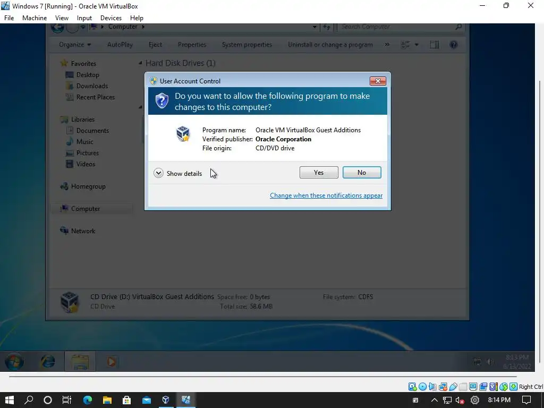Image resolution: width=544 pixels, height=408 pixels.
Task: Open the host notification center icon
Action: click(x=526, y=400)
